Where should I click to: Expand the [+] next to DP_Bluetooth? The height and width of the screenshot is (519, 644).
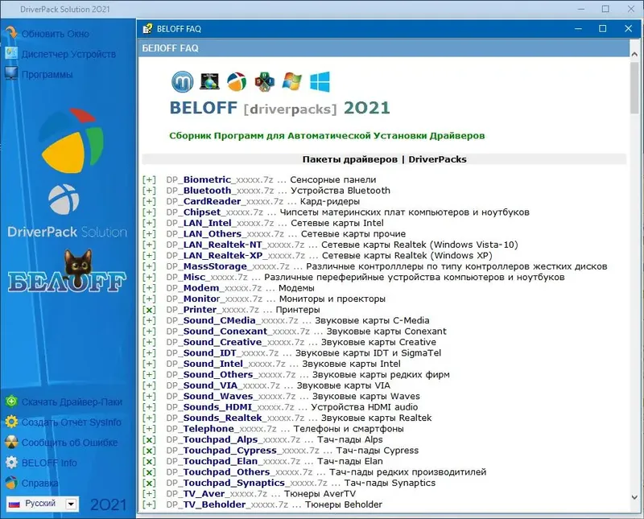149,191
